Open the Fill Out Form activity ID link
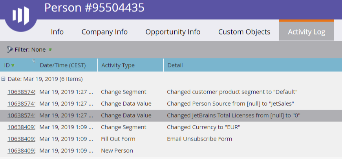342x159 pixels. 21,139
